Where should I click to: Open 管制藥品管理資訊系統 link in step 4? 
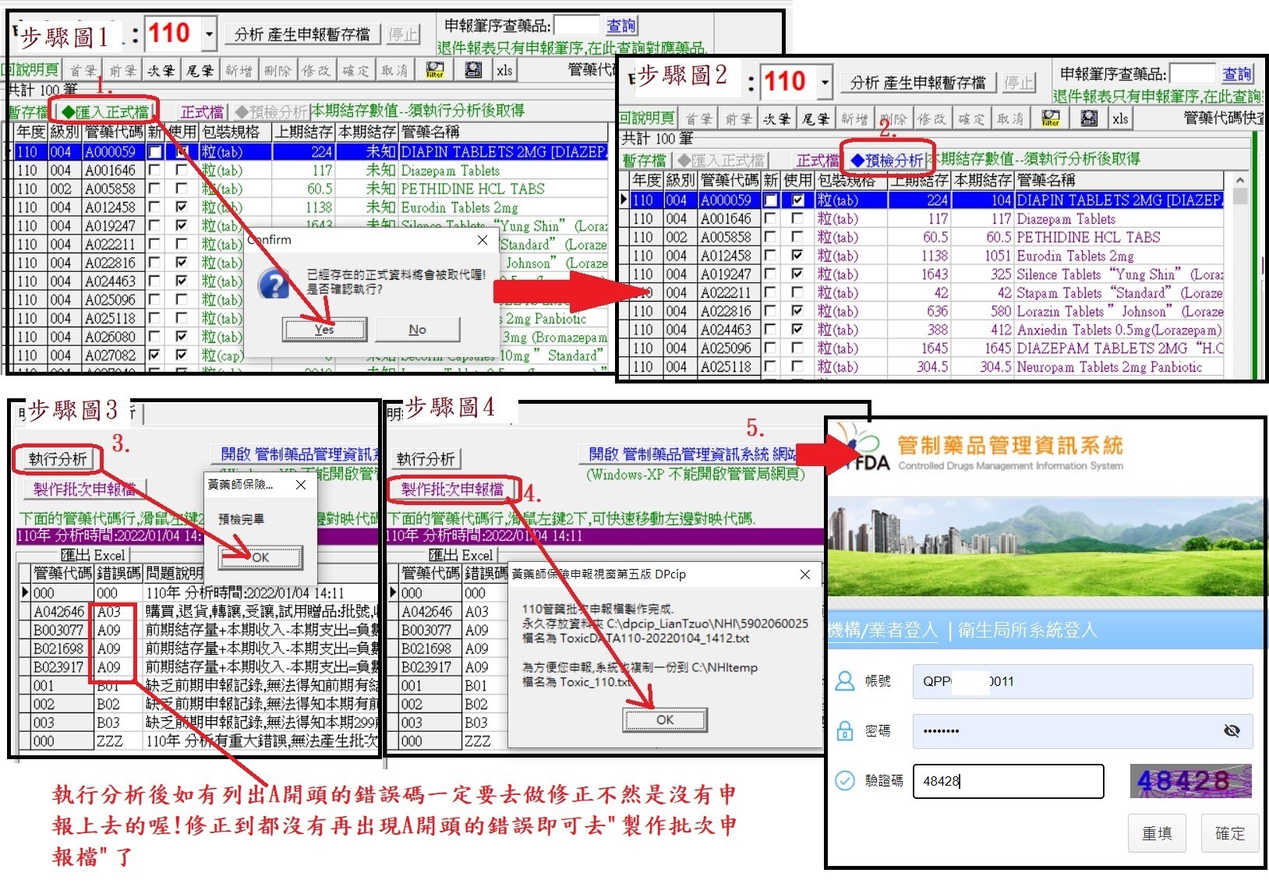pos(692,454)
